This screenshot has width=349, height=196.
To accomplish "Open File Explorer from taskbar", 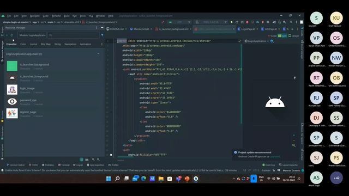I will pos(161,179).
